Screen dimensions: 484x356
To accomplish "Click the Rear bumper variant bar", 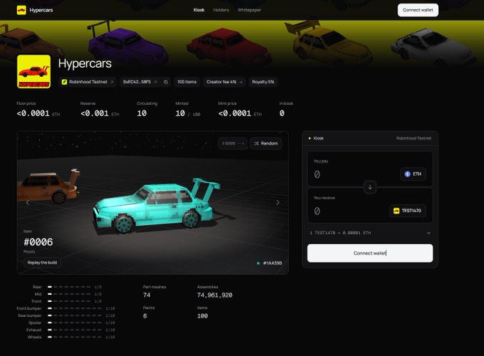I will tap(75, 315).
